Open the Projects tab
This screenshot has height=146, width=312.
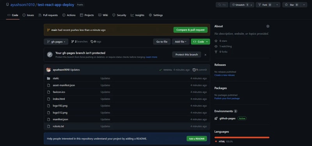[x=87, y=15]
